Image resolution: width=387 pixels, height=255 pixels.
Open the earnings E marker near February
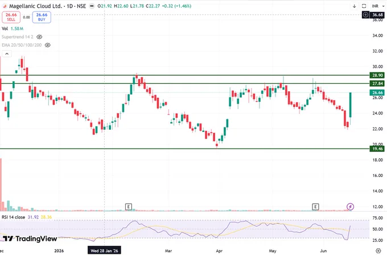click(x=129, y=207)
